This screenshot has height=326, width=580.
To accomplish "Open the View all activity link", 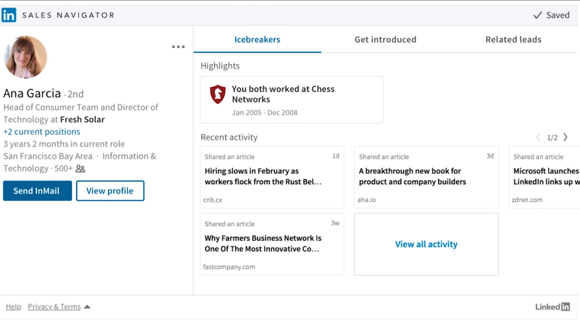I will 426,244.
